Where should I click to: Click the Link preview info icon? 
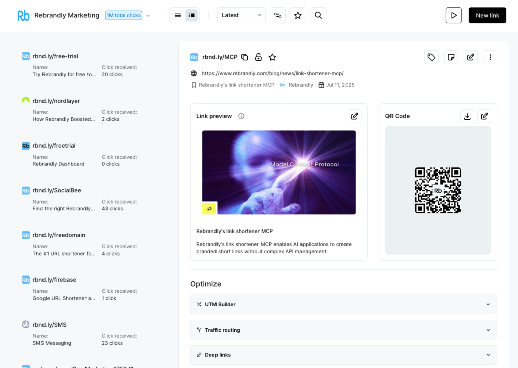click(x=241, y=116)
